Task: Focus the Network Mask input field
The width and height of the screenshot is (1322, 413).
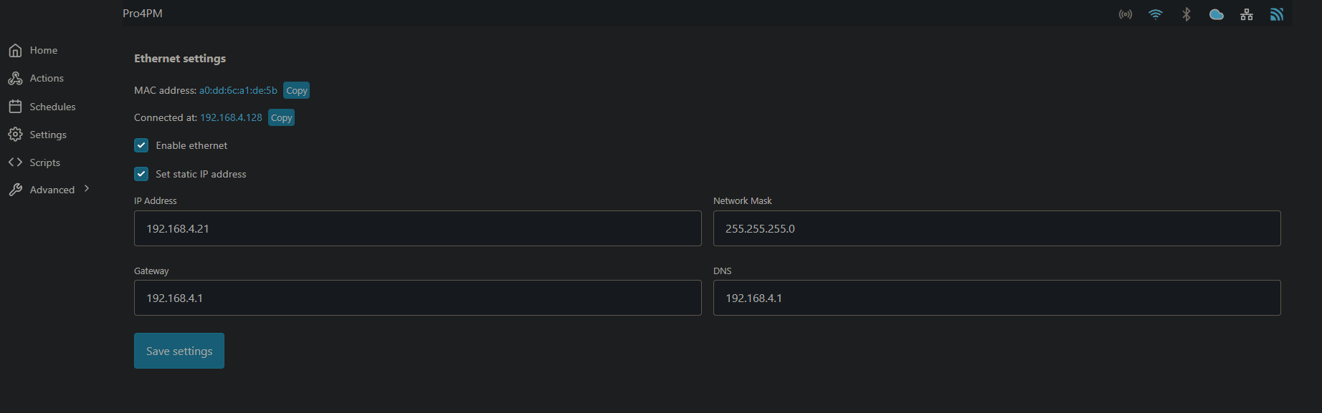Action: click(997, 228)
